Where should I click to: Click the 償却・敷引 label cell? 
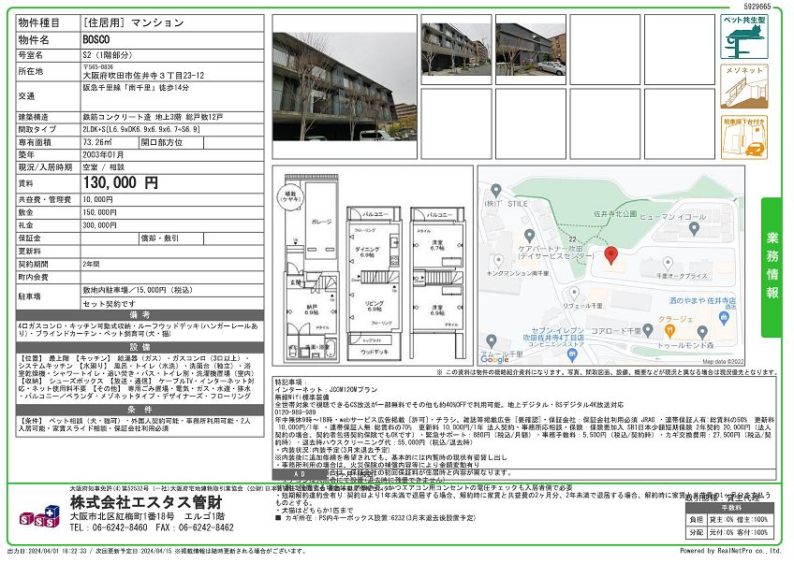tap(171, 238)
